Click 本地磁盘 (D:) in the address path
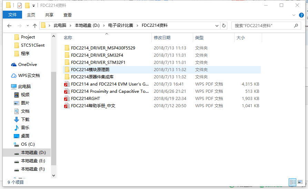Image resolution: width=308 pixels, height=189 pixels. tap(87, 26)
